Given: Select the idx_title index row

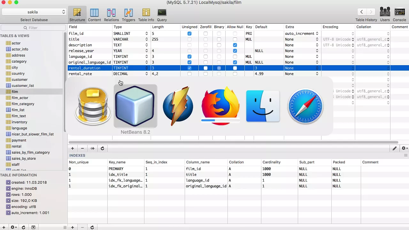Looking at the screenshot, I should pos(238,175).
